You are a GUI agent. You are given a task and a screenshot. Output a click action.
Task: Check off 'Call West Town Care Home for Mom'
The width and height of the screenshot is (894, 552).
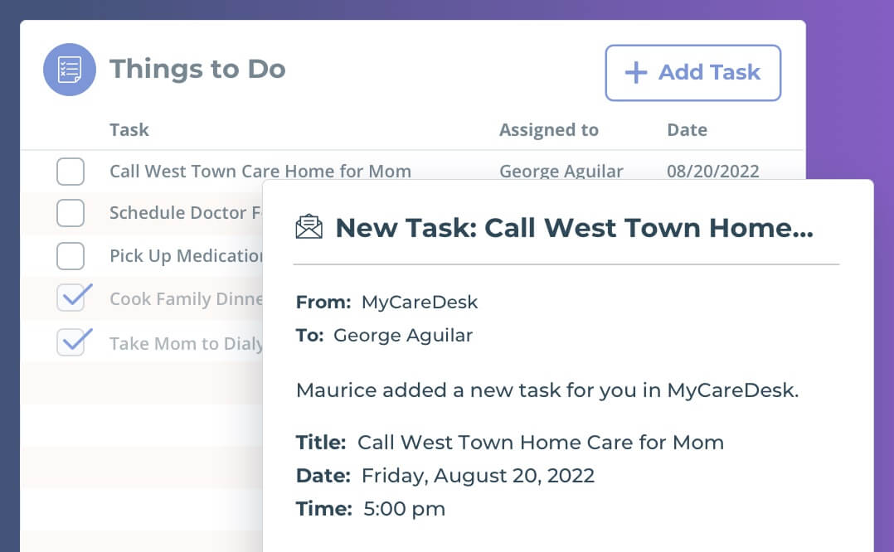70,171
